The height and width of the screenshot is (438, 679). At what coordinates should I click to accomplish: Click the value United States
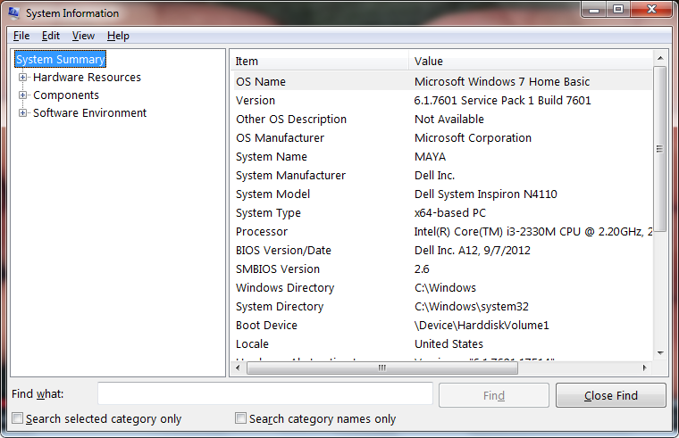click(x=448, y=344)
